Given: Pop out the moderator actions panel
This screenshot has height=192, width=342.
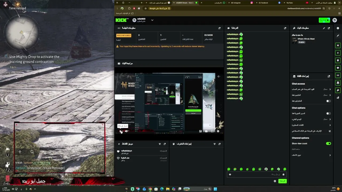Looking at the screenshot, I should tap(219, 144).
